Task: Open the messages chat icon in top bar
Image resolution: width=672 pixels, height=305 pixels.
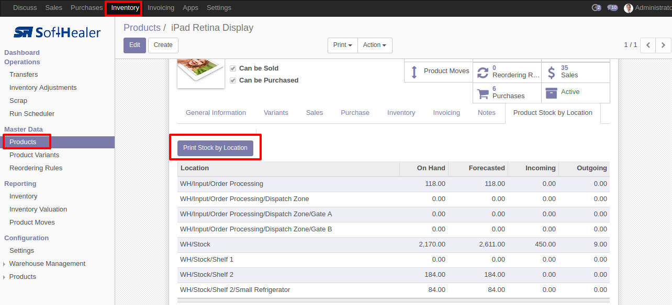Action: (612, 8)
